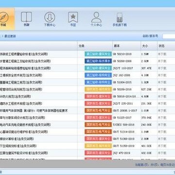Click 未下载 status in the JGJ 162-2008 row
This screenshot has height=175, width=175.
[162, 75]
